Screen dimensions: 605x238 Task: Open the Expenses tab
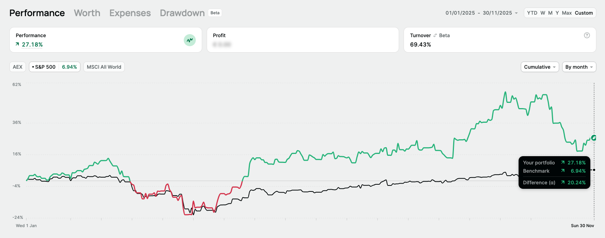(x=130, y=13)
